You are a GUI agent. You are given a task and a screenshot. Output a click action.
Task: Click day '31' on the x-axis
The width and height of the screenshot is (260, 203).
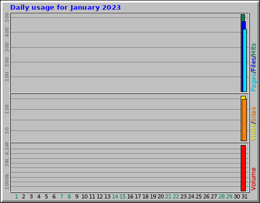click(244, 196)
